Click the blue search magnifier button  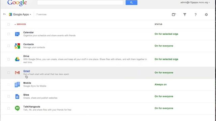pos(131,2)
